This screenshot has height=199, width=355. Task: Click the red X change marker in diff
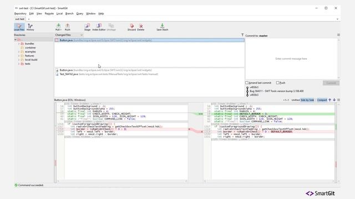tap(189, 129)
